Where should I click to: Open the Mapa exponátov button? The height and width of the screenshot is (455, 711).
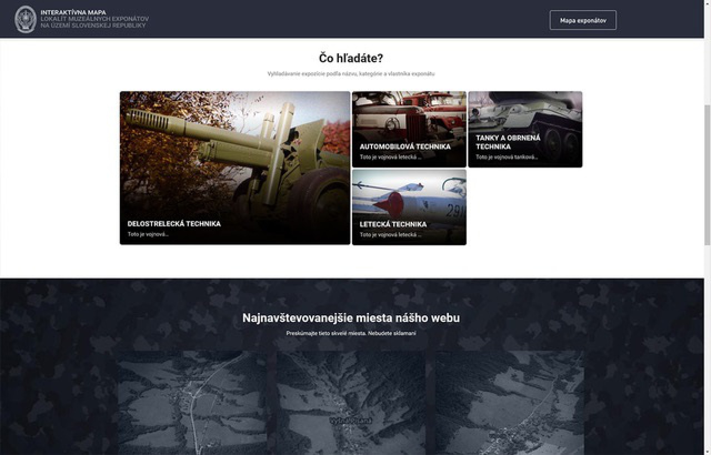pyautogui.click(x=583, y=21)
